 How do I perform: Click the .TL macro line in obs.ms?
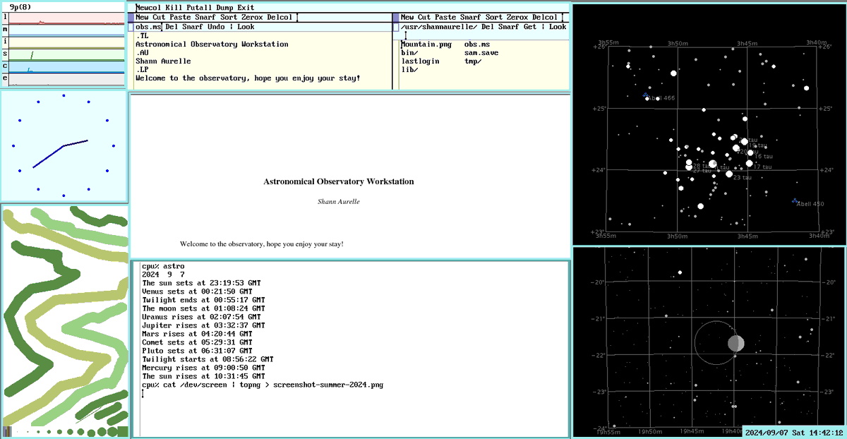coord(142,36)
